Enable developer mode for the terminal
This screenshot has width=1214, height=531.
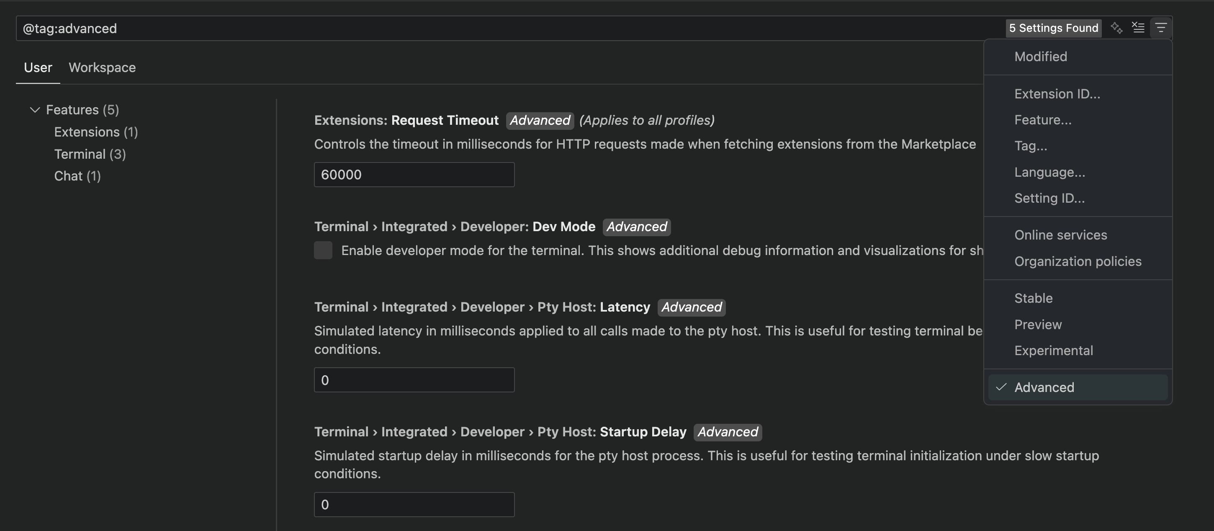(x=323, y=250)
